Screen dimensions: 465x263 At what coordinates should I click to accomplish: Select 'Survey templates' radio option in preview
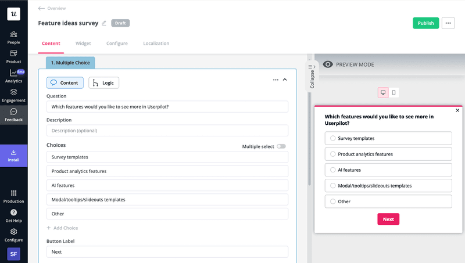click(333, 138)
